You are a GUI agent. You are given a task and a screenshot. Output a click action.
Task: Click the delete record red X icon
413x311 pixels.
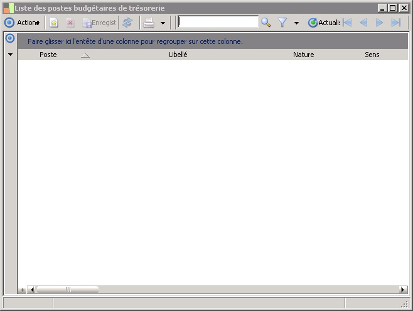[x=70, y=23]
